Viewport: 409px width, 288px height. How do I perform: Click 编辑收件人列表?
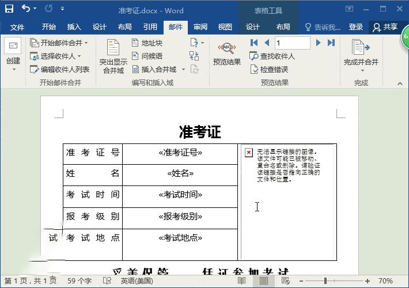pyautogui.click(x=59, y=69)
